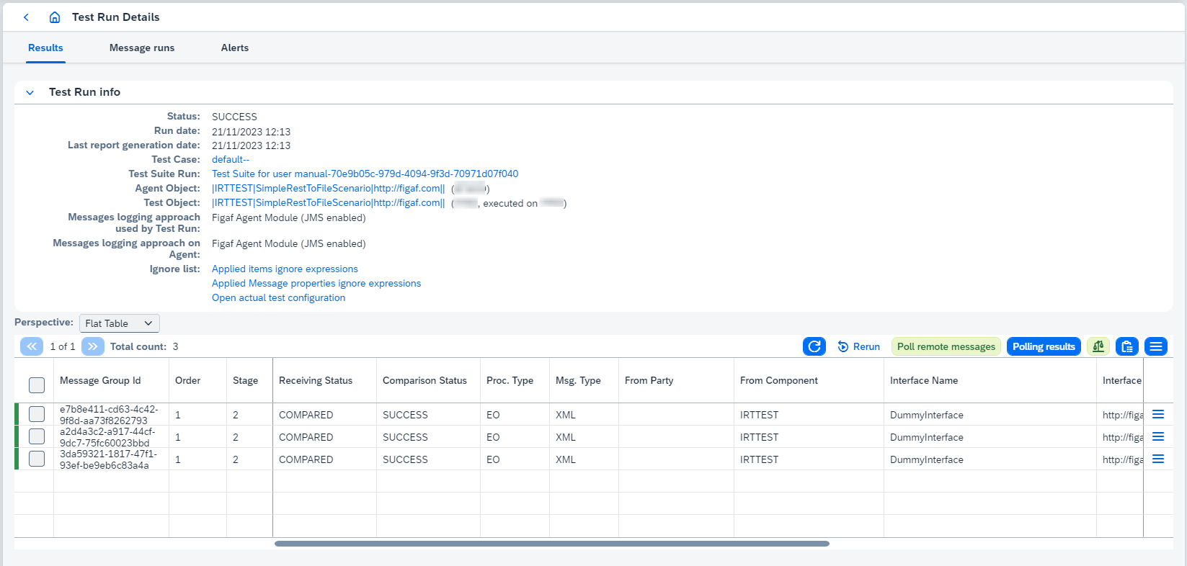Open the Perspective Flat Table dropdown
This screenshot has width=1187, height=566.
coord(120,323)
